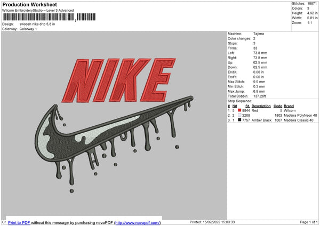The height and width of the screenshot is (226, 320).
Task: Click the 'Stop Sequence:' heading
Action: click(240, 101)
